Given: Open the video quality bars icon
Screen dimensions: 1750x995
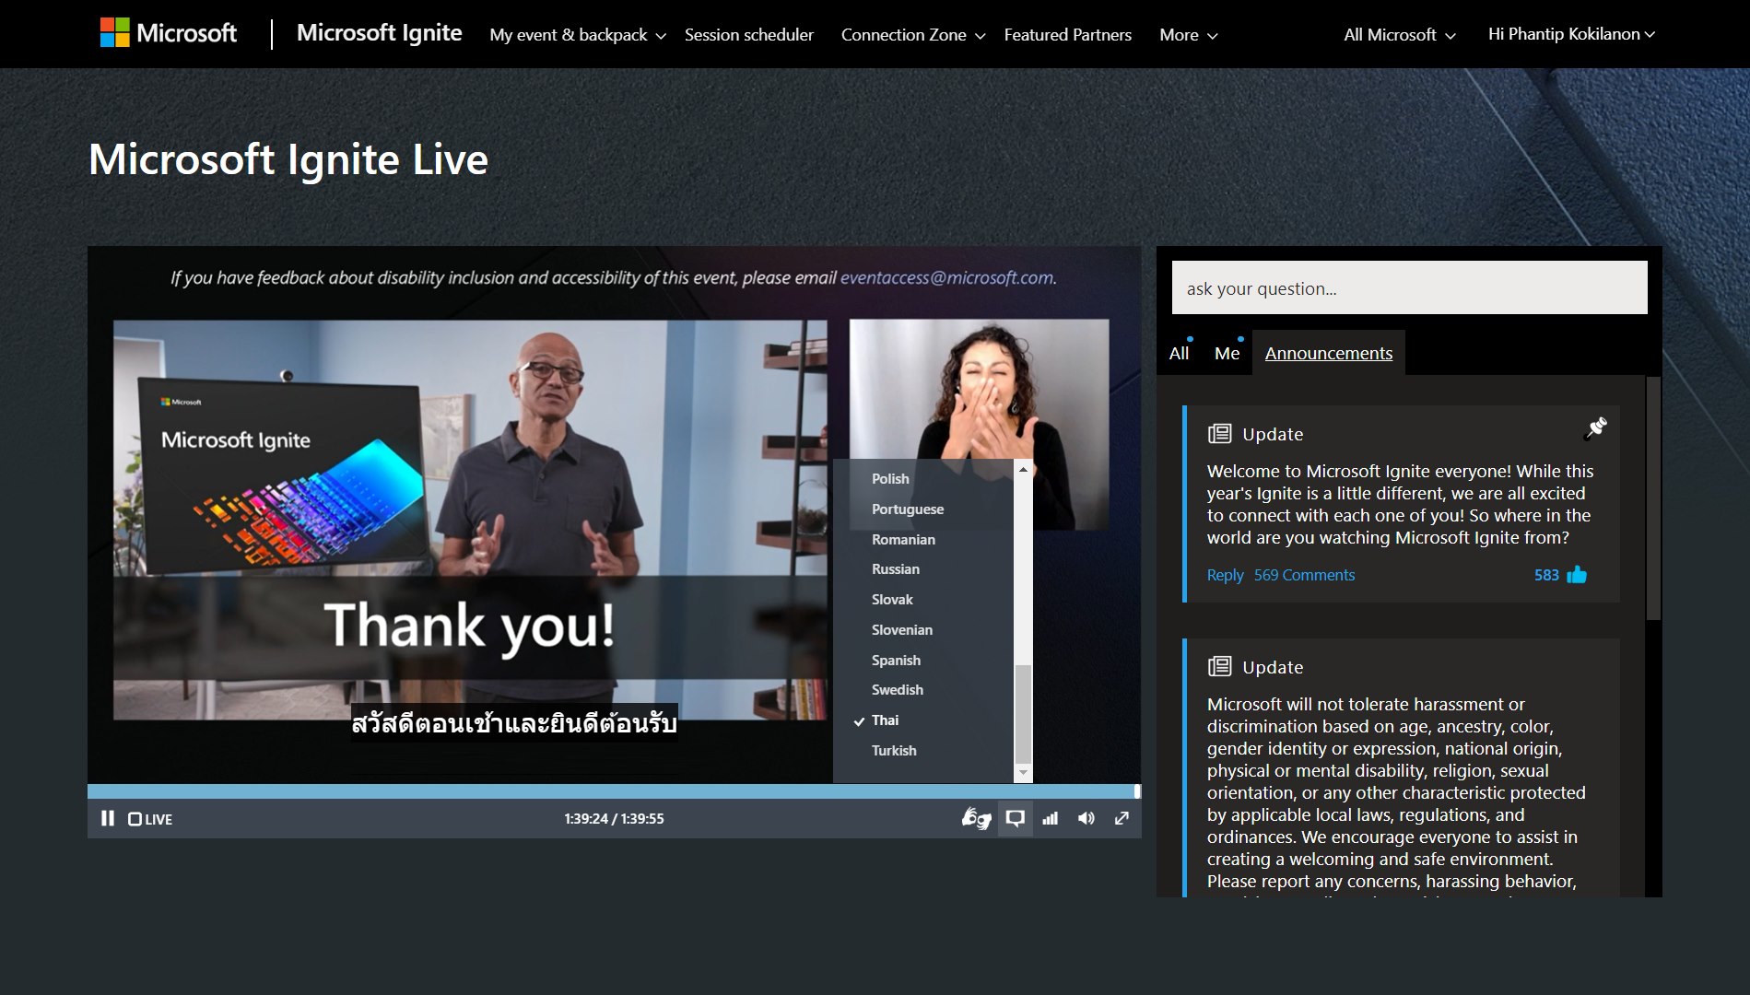Looking at the screenshot, I should [x=1051, y=818].
